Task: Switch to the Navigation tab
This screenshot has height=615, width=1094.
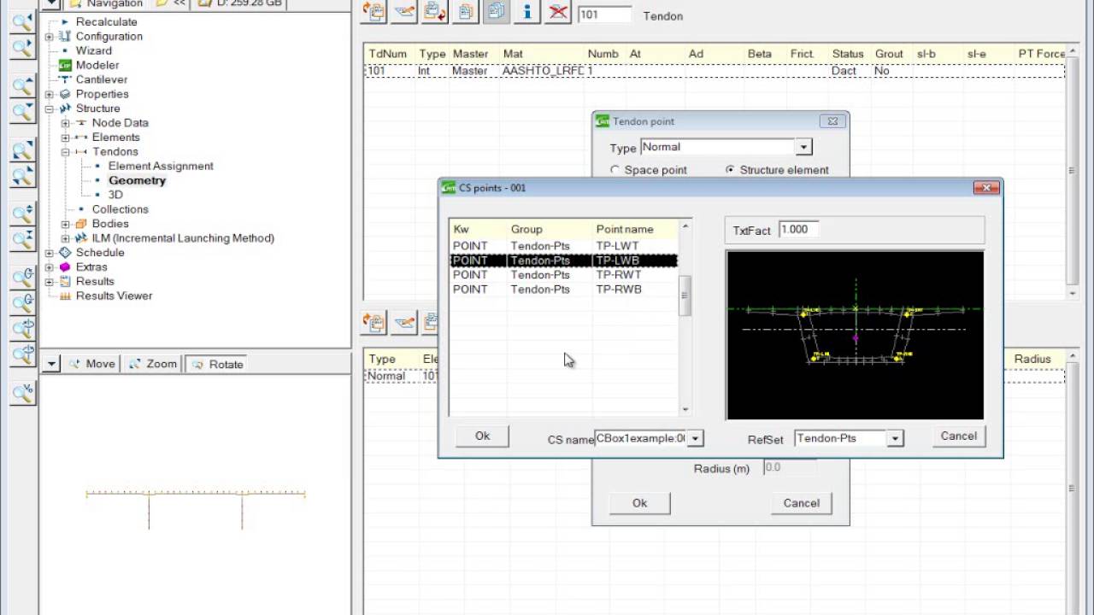Action: [x=107, y=4]
